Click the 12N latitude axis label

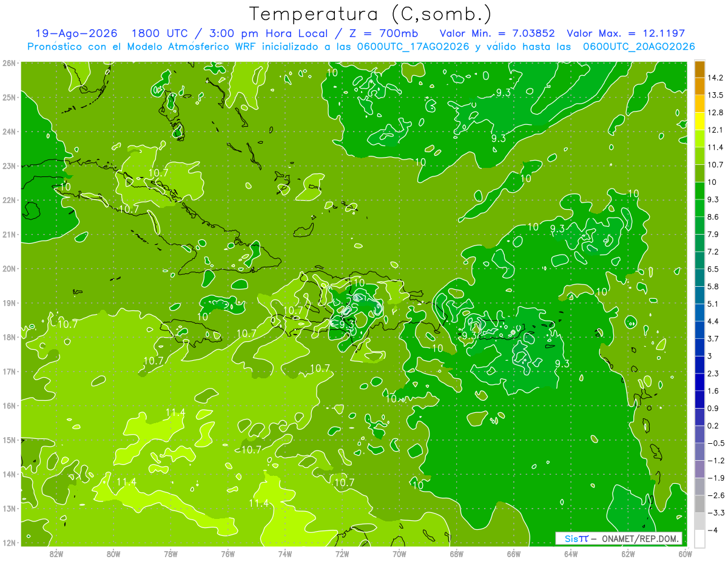tap(9, 542)
